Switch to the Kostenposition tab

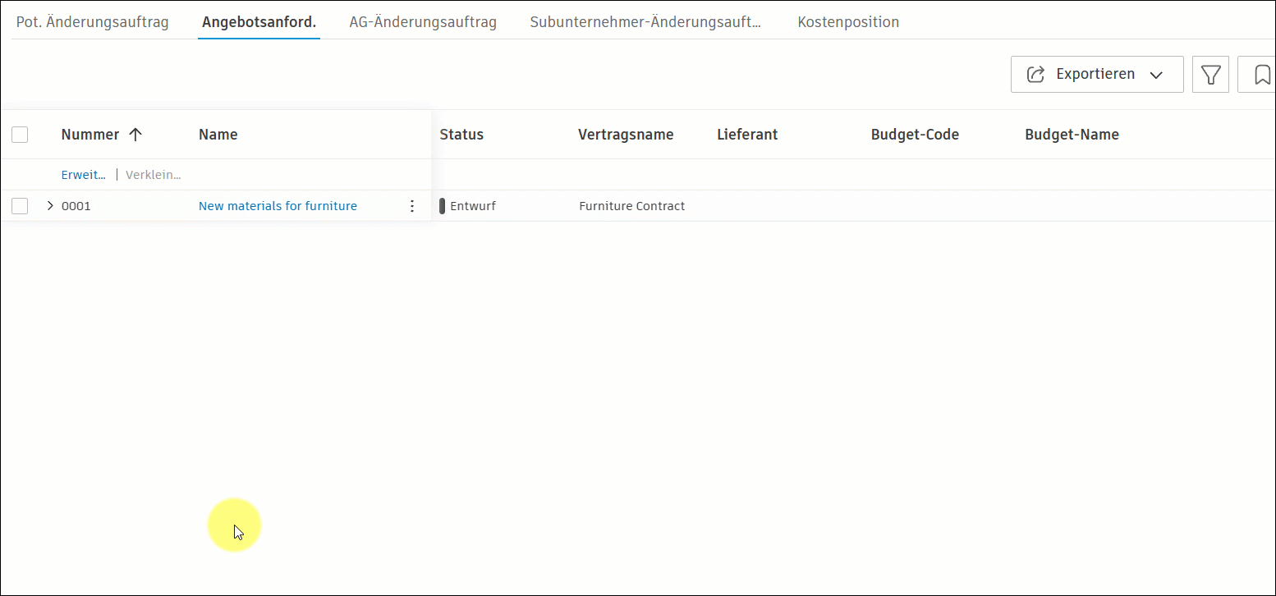(848, 21)
